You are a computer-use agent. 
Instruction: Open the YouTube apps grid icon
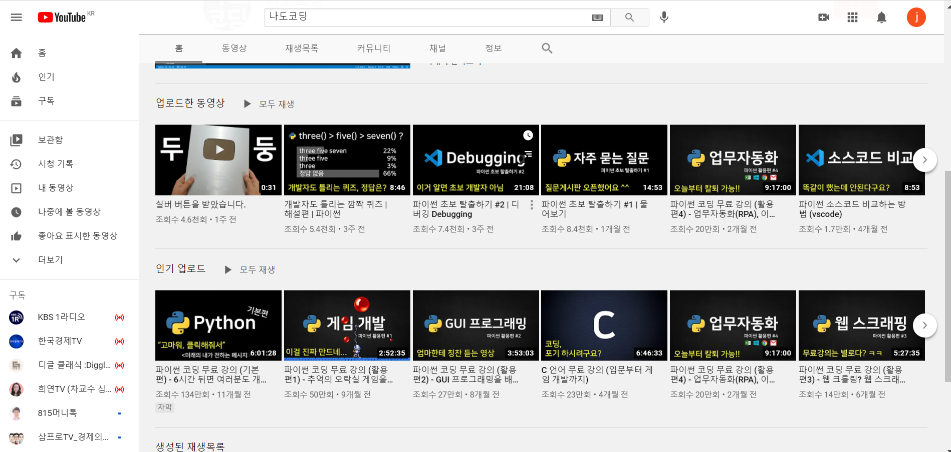point(852,17)
